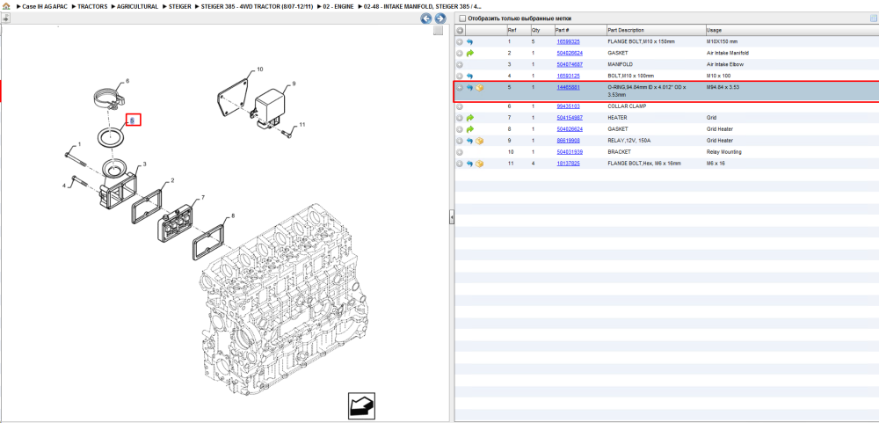Add BRACKET row using its circle icon
The image size is (879, 423).
point(460,152)
